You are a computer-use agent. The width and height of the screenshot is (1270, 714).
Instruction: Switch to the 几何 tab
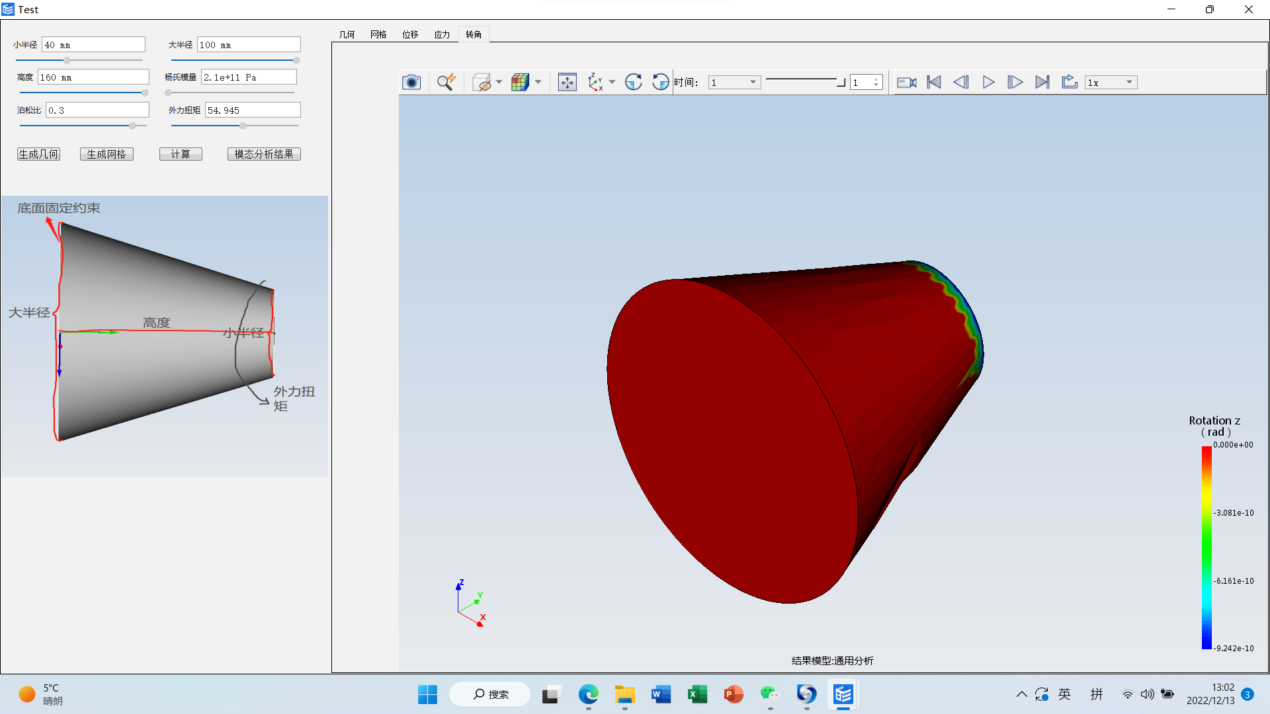pos(347,34)
